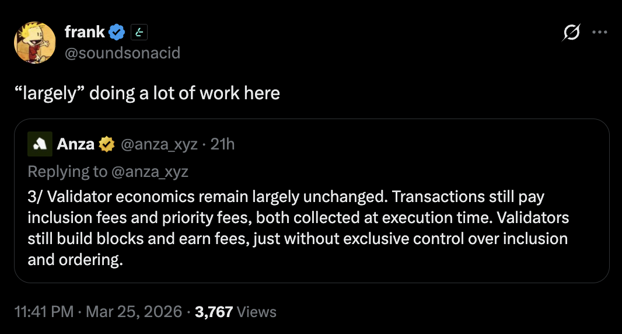The image size is (622, 334).
Task: Click the "21h" timestamp on quoted post
Action: [222, 144]
